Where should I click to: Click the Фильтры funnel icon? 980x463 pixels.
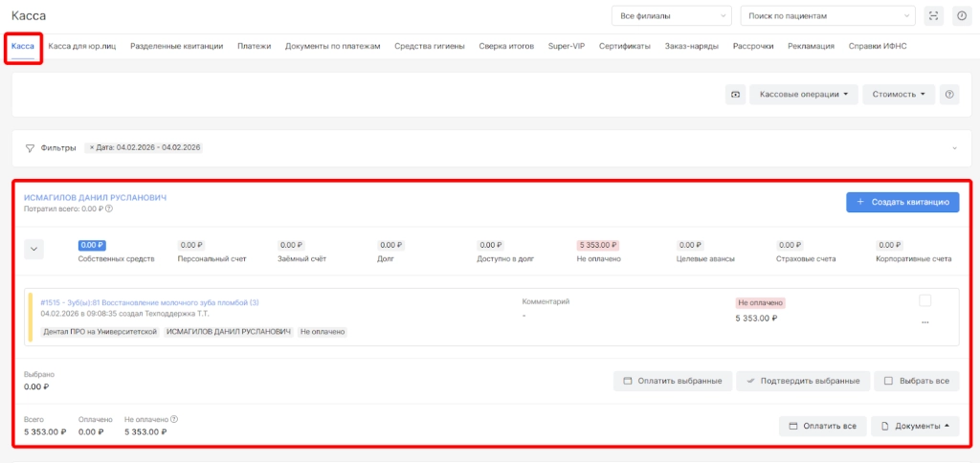(x=30, y=148)
